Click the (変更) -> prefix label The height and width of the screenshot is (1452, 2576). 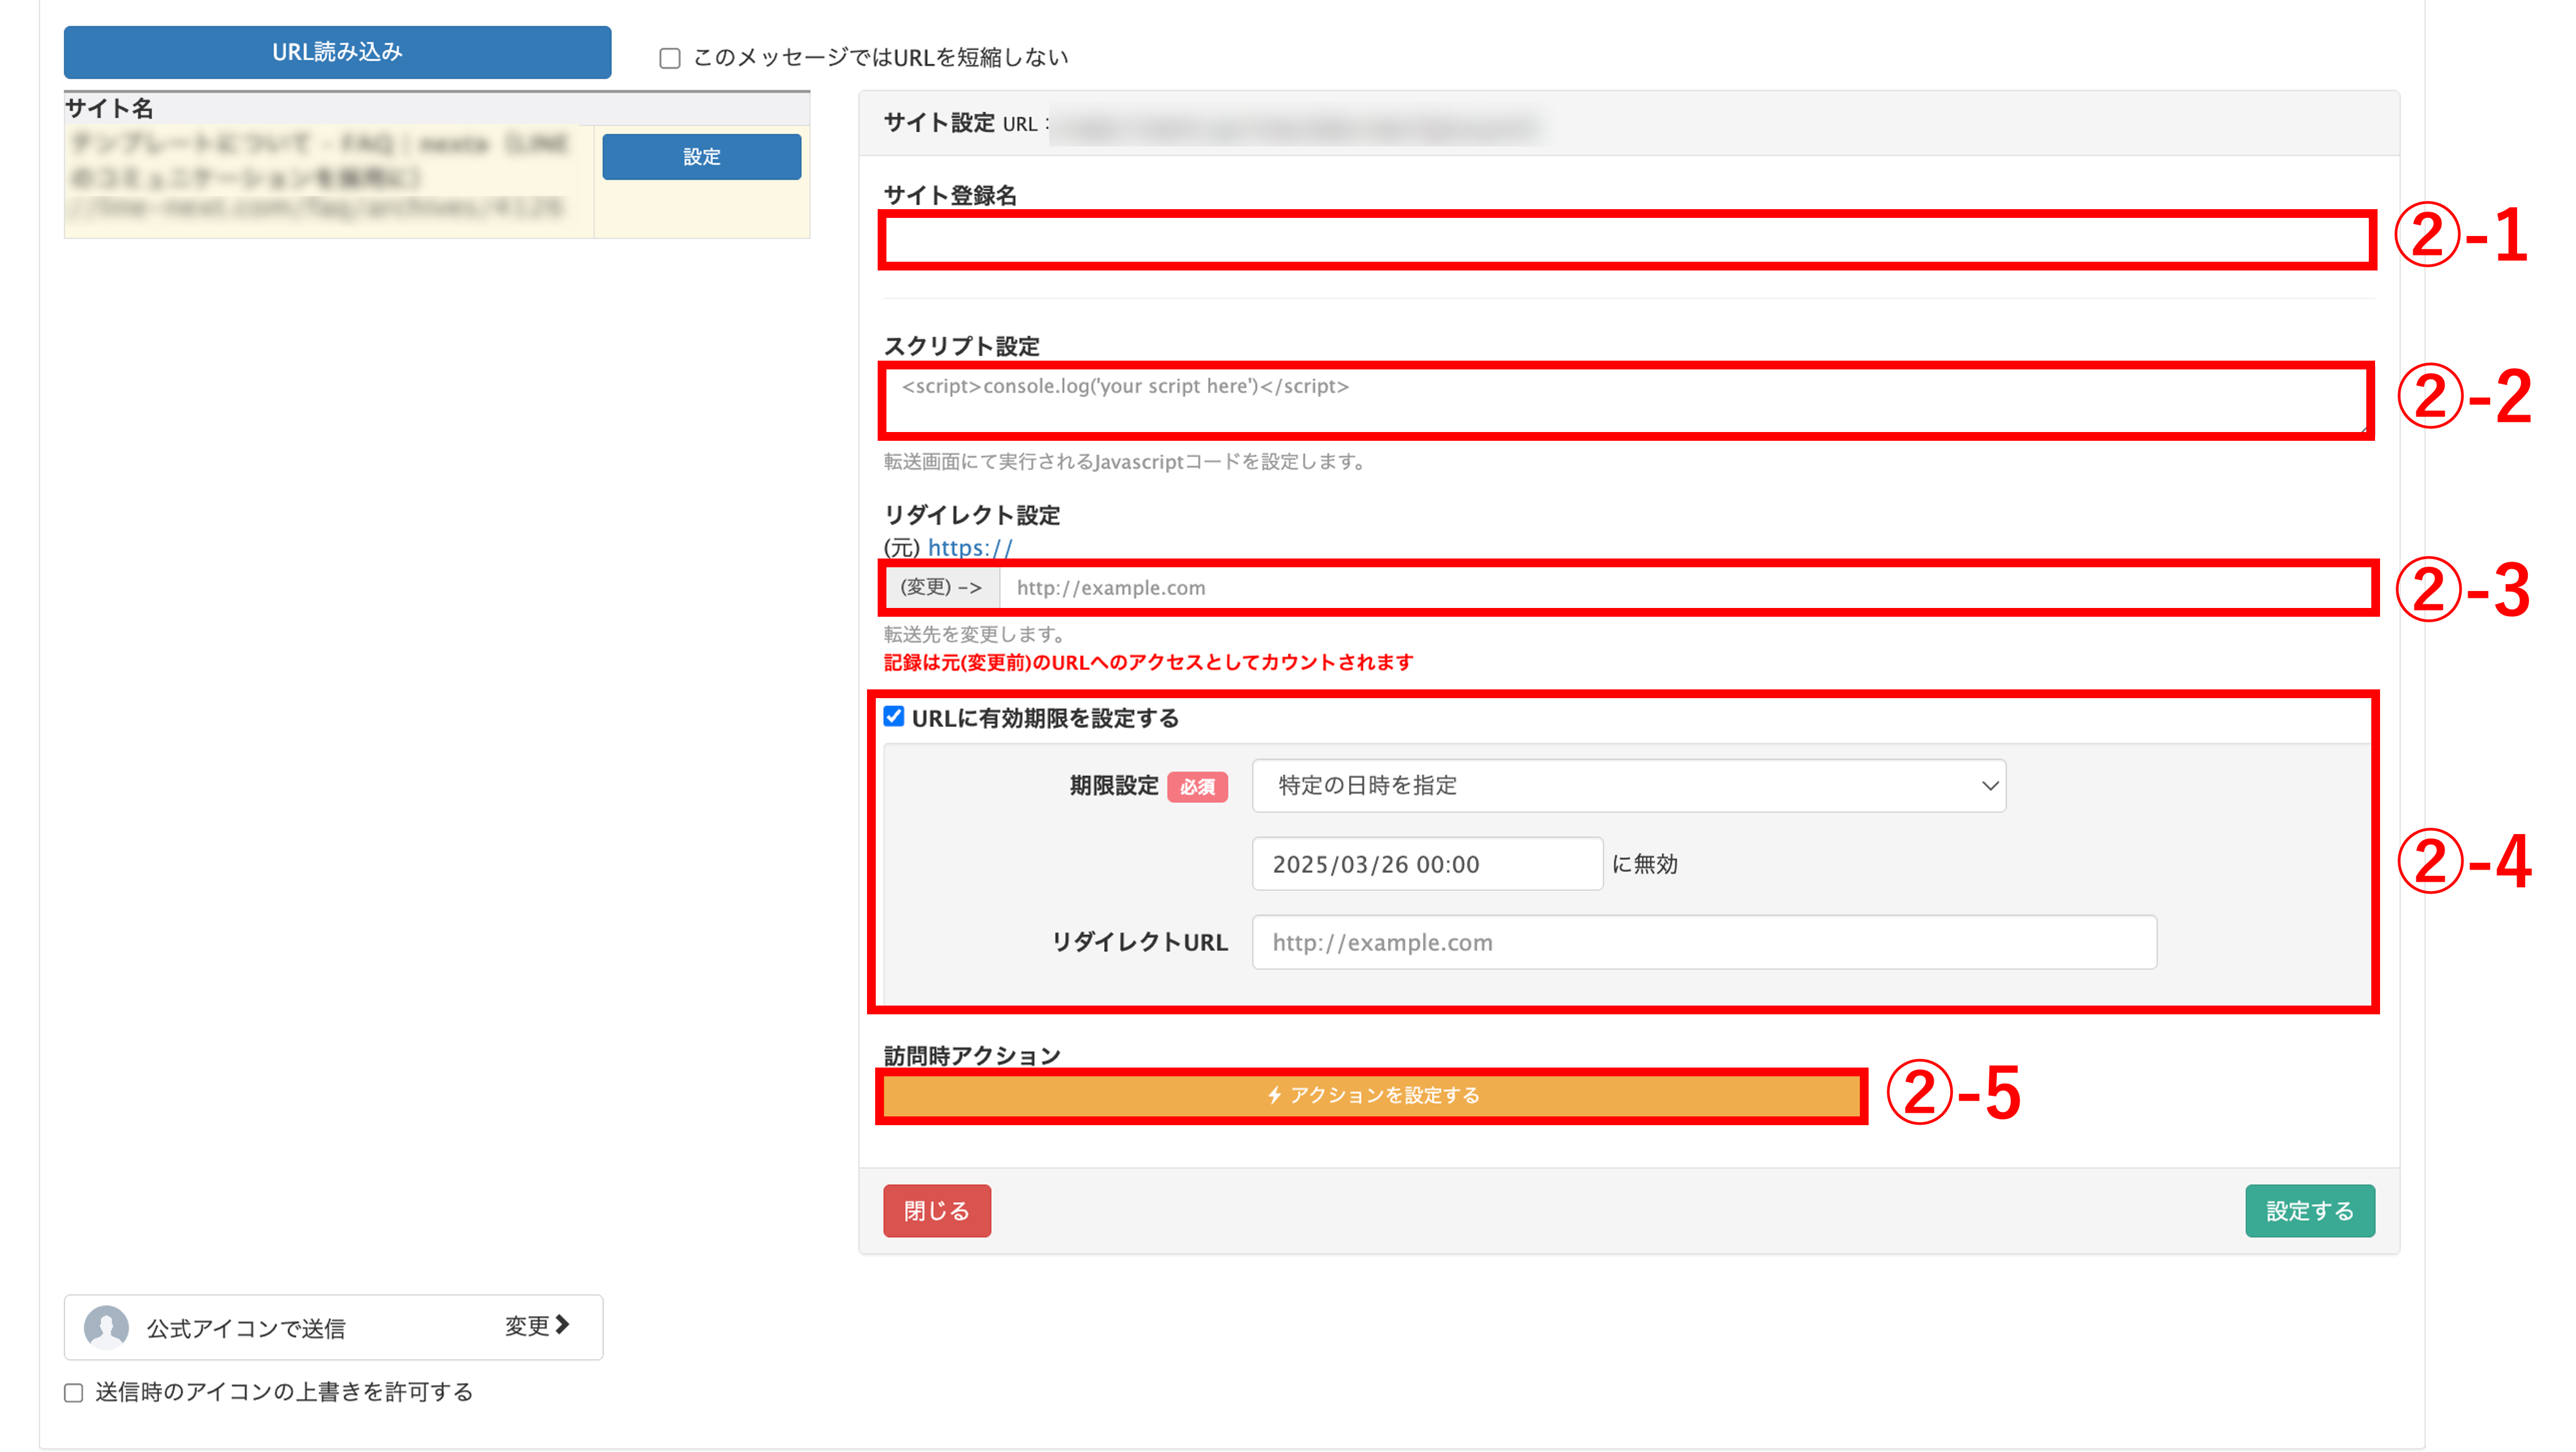941,588
